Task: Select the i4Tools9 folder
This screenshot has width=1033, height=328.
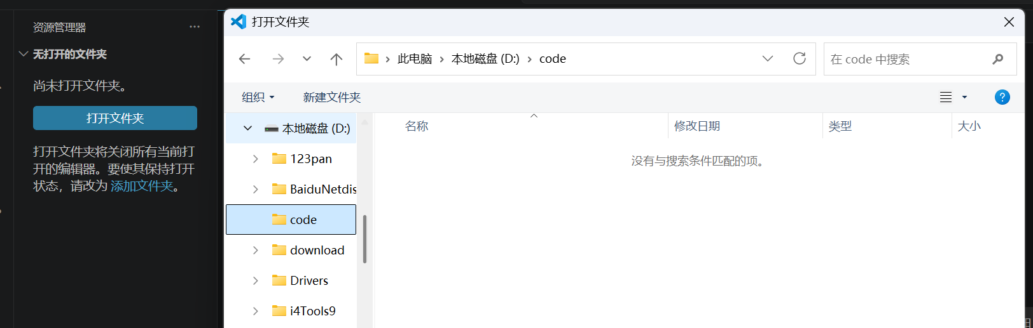Action: click(x=312, y=311)
